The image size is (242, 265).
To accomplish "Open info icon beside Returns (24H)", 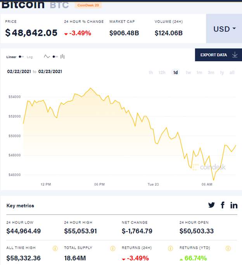I will (x=170, y=248).
